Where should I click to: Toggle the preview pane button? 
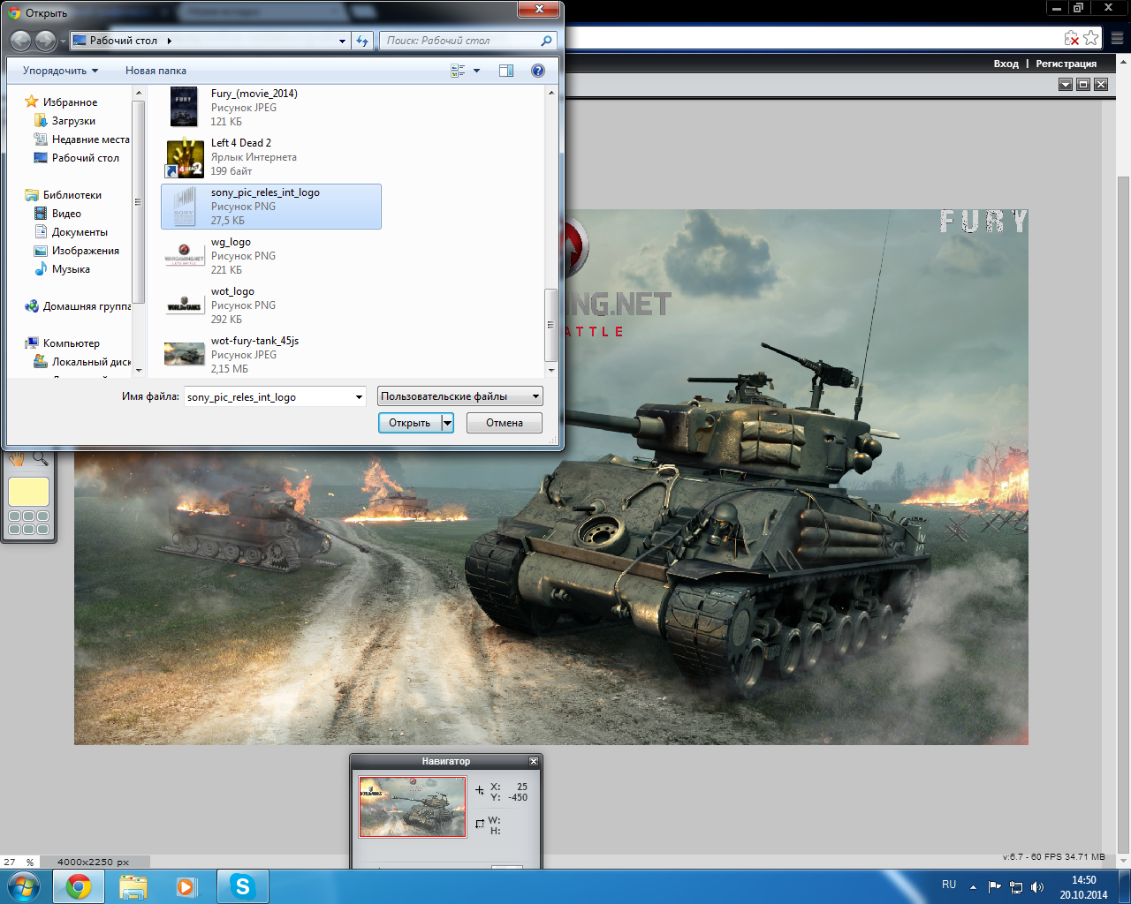pos(506,71)
